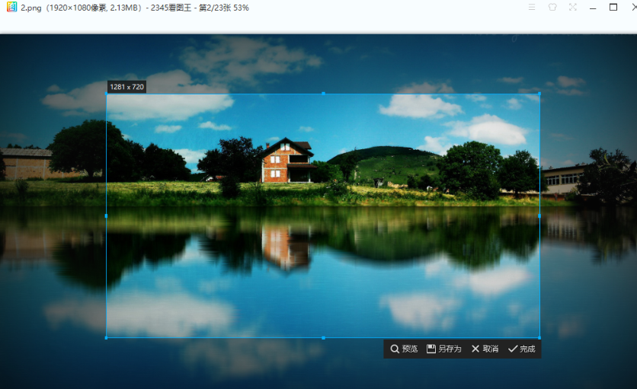Click the "1281 x 720" crop size label
This screenshot has height=389, width=637.
pyautogui.click(x=126, y=87)
